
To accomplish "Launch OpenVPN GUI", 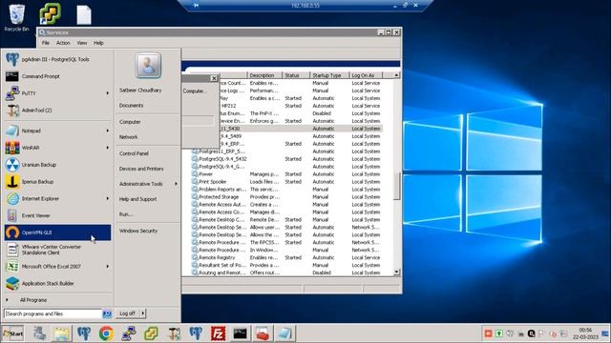I will 57,232.
